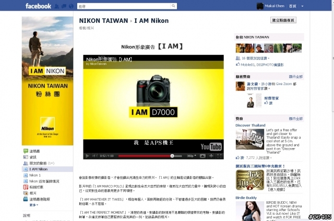Open the NikonTaiwan uploader link
This screenshot has width=334, height=221.
(x=98, y=64)
